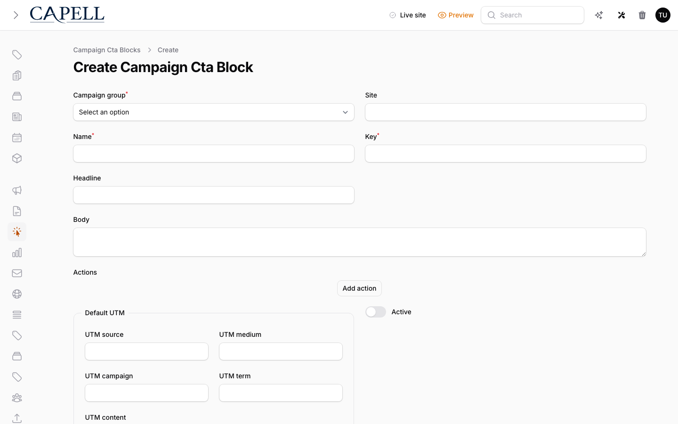Focus the header Search field
678x424 pixels.
[x=533, y=15]
